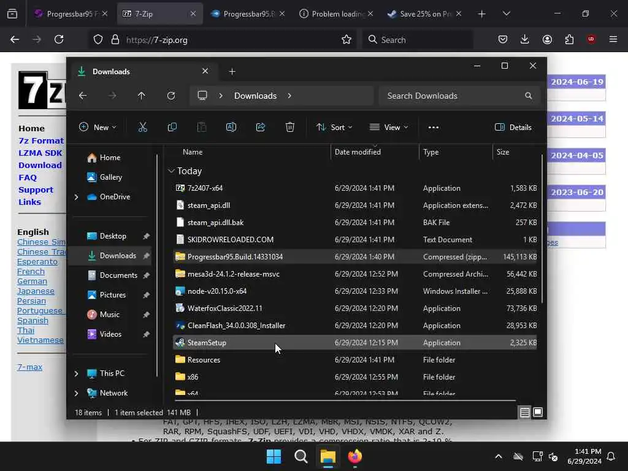Image resolution: width=628 pixels, height=471 pixels.
Task: Expand OneDrive in navigation pane
Action: coord(76,197)
